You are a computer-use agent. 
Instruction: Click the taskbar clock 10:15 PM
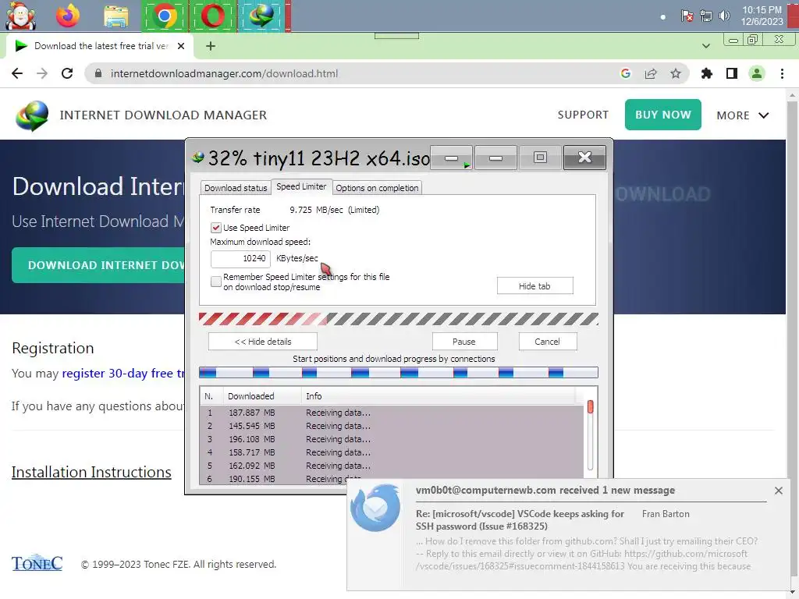coord(762,16)
